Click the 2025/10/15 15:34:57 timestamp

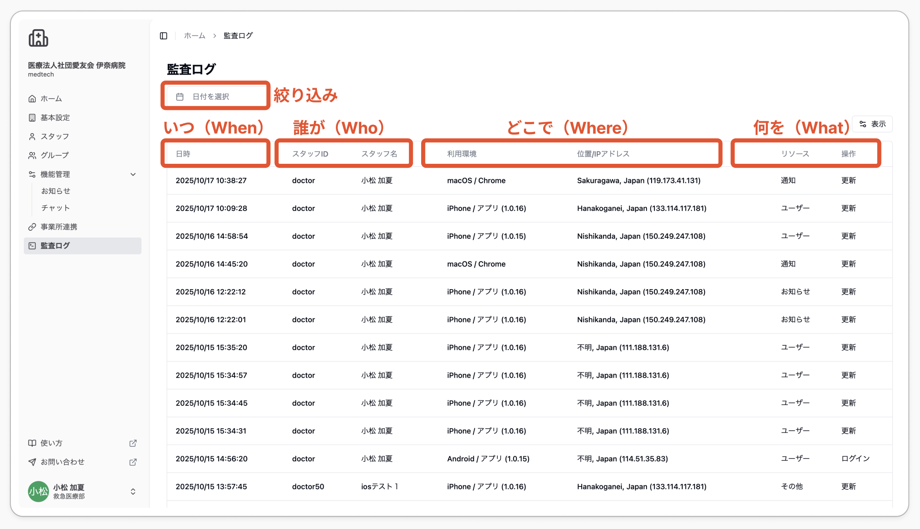click(211, 375)
